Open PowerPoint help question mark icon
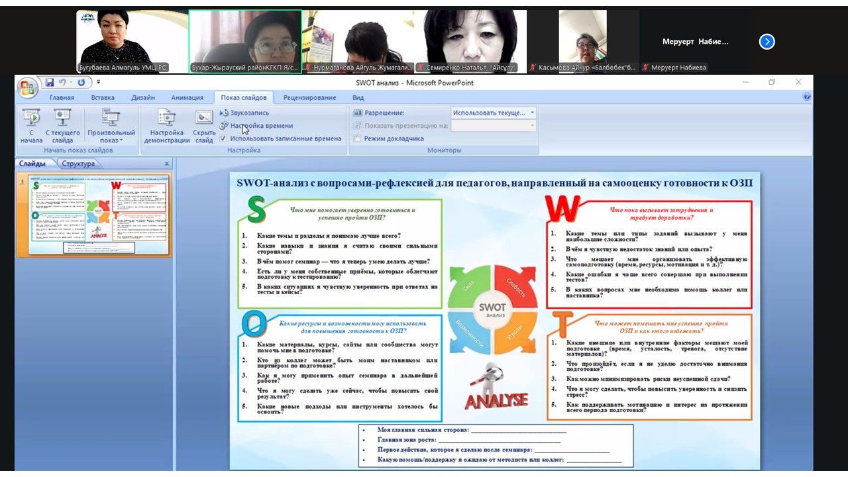Image resolution: width=848 pixels, height=477 pixels. tap(806, 97)
